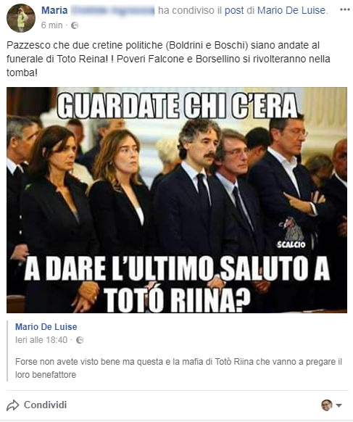Click the globe icon next to Ieri alle 18:40

coord(80,340)
